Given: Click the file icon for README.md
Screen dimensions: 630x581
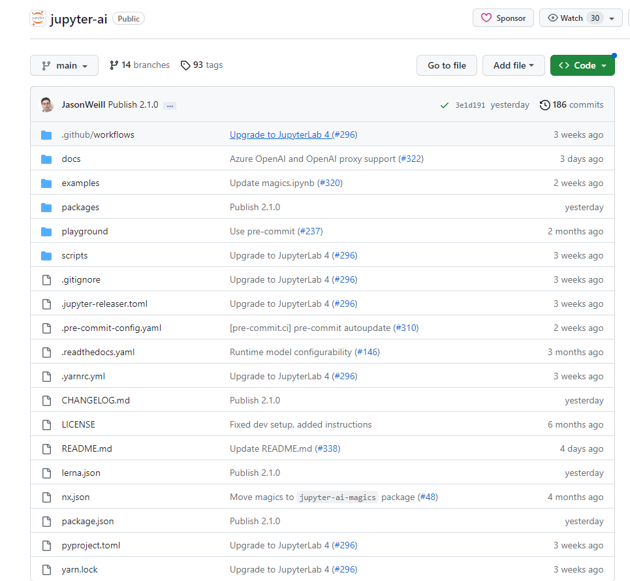Looking at the screenshot, I should point(46,449).
